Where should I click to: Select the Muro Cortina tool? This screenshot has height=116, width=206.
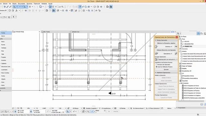pyautogui.click(x=6, y=73)
